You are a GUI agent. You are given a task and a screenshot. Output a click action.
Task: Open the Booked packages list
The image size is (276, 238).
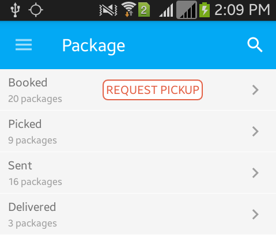tap(138, 90)
